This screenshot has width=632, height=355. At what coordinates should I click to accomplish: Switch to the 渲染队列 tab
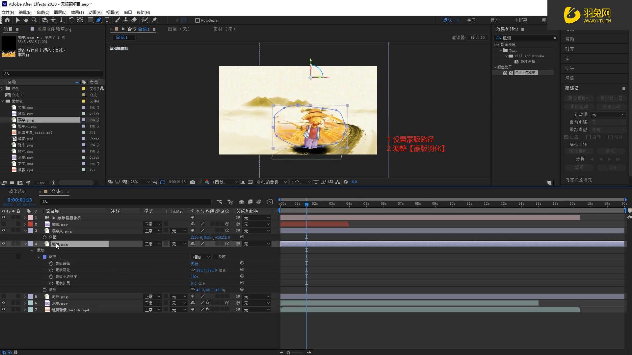[18, 191]
